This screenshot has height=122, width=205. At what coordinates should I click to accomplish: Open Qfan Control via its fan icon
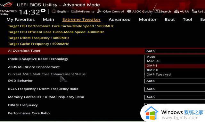pos(100,12)
